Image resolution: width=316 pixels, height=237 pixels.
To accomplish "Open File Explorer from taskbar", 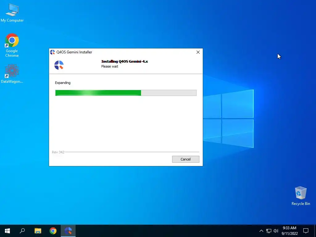I will [38, 231].
